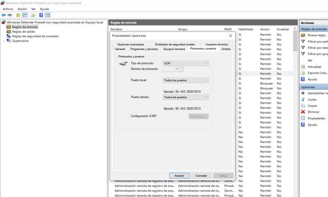Viewport: 328px width, 197px height.
Task: Sort by the Grupo column header
Action: click(x=182, y=29)
